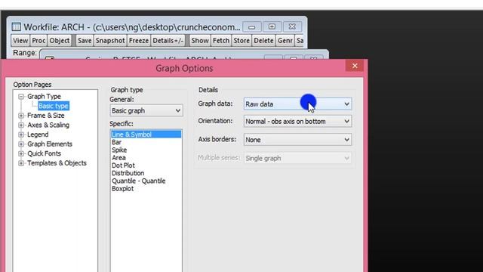Expand the Axes & Scaling node
This screenshot has height=272, width=483.
point(21,125)
